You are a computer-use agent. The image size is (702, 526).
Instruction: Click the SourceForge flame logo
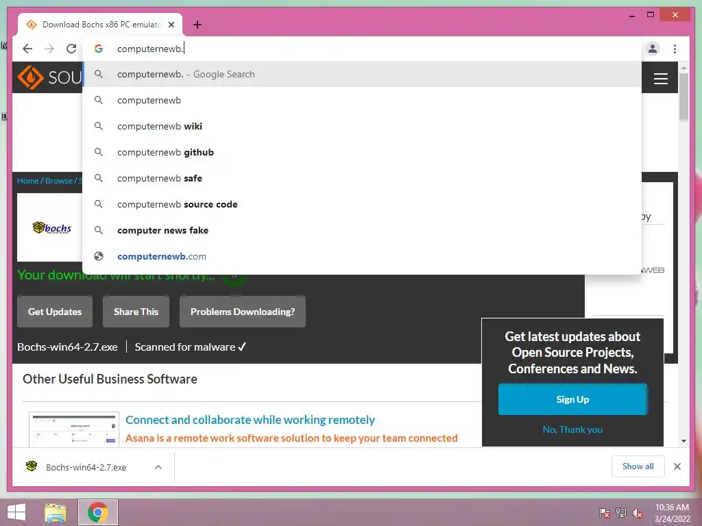pyautogui.click(x=30, y=77)
